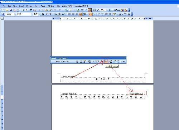Viewport: 179px width, 130px height.
Task: Open Insert AutoText dropdown
Action: (x=63, y=61)
